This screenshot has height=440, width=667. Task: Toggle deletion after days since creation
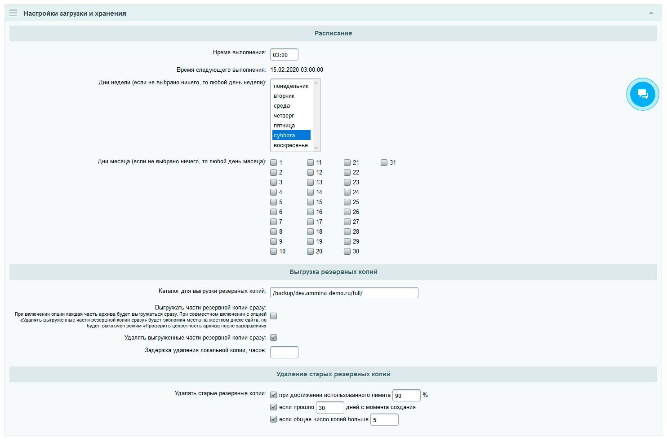tap(273, 407)
